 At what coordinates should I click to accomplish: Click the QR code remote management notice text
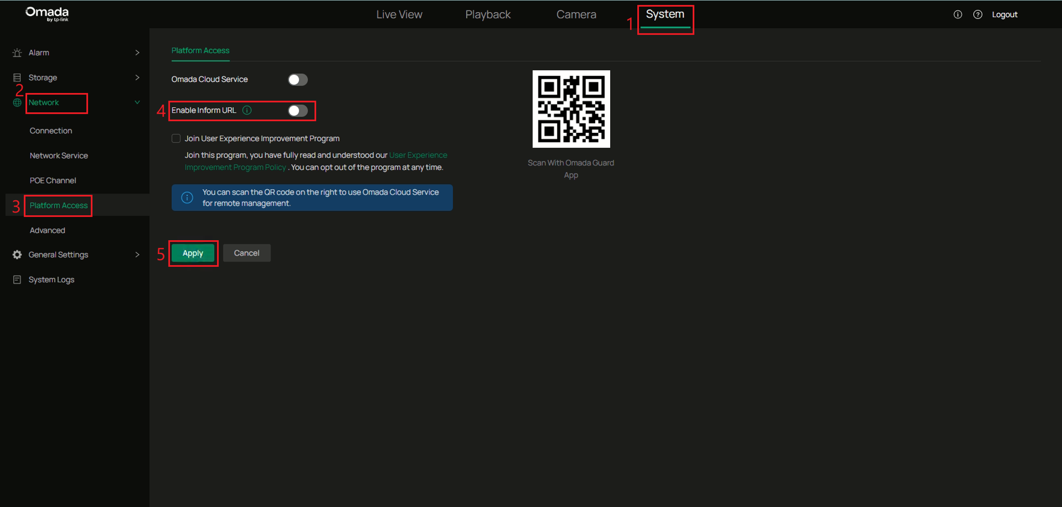[321, 198]
